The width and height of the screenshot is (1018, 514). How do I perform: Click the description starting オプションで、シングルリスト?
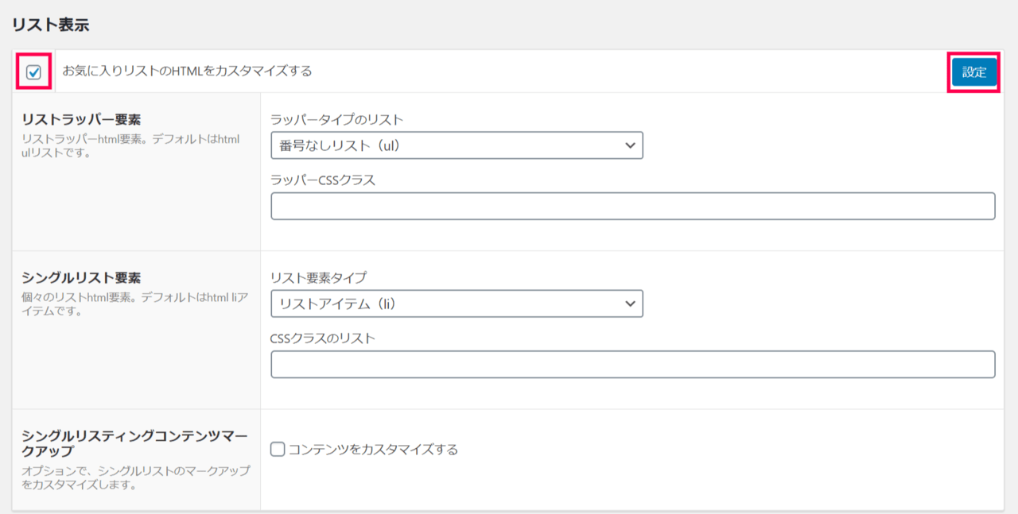click(x=135, y=477)
